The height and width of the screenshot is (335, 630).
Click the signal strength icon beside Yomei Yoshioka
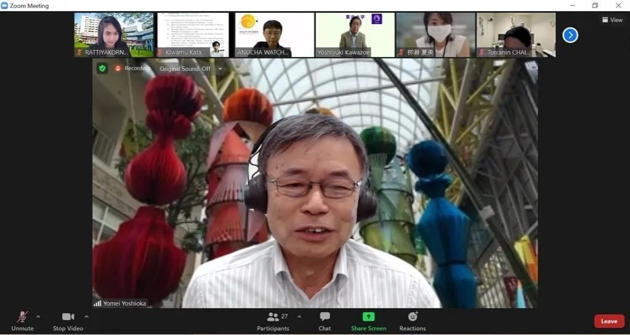97,303
